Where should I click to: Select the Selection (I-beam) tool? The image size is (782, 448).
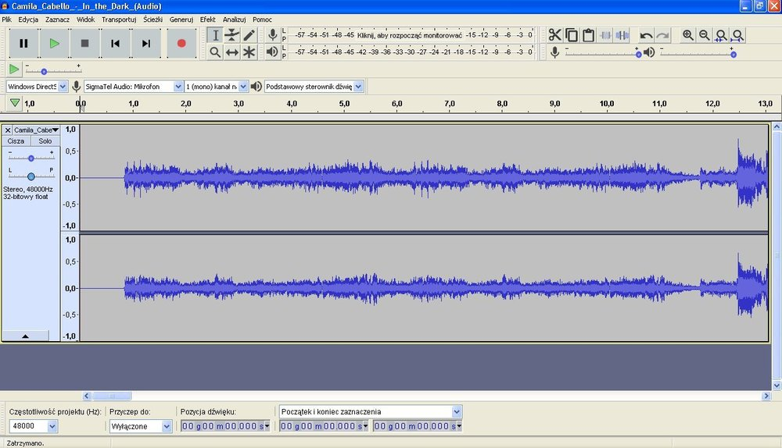coord(215,35)
